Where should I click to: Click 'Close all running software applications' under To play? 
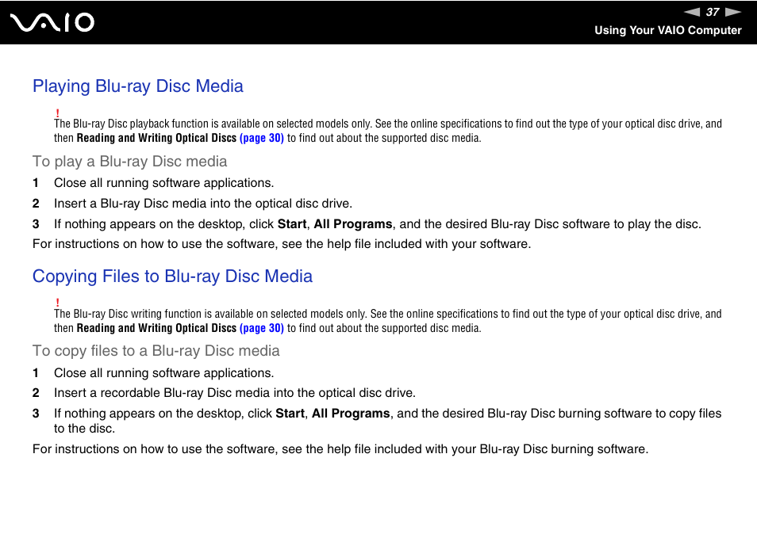(x=163, y=183)
